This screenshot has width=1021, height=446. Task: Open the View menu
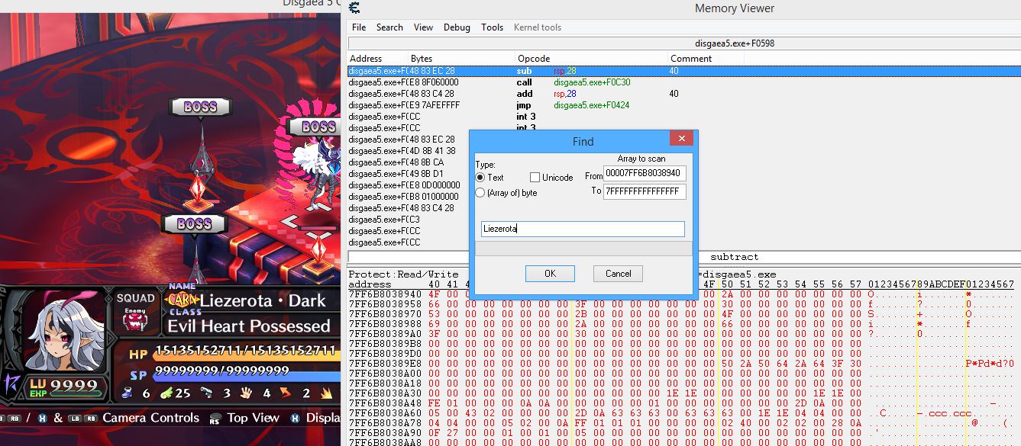tap(423, 27)
